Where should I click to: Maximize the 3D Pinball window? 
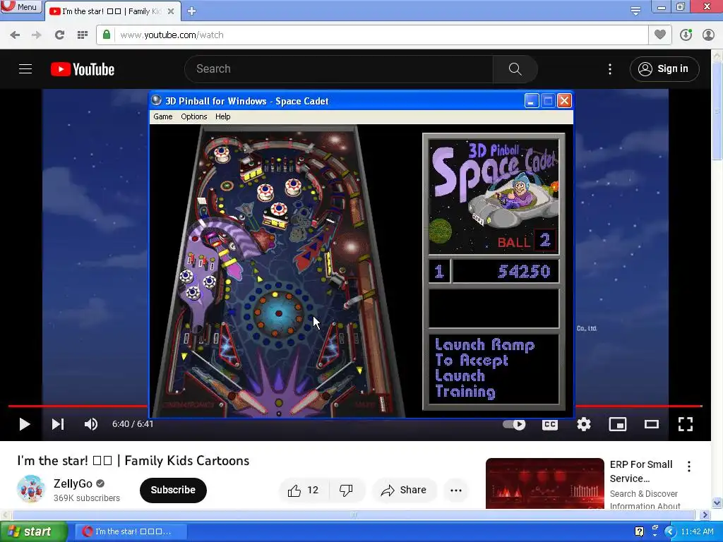coord(548,100)
